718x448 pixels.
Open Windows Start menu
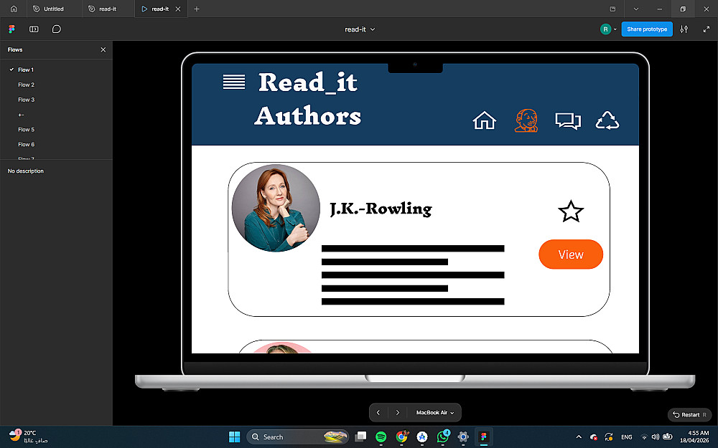[235, 437]
